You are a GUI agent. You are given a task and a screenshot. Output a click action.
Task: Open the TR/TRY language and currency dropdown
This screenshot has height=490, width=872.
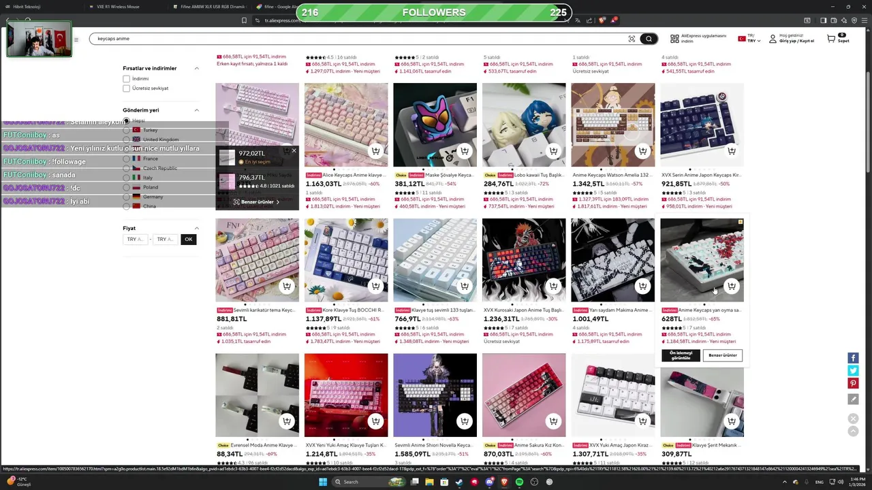coord(749,39)
